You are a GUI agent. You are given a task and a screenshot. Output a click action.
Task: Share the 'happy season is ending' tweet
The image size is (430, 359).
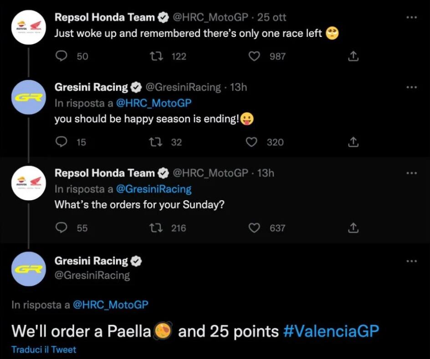(353, 142)
